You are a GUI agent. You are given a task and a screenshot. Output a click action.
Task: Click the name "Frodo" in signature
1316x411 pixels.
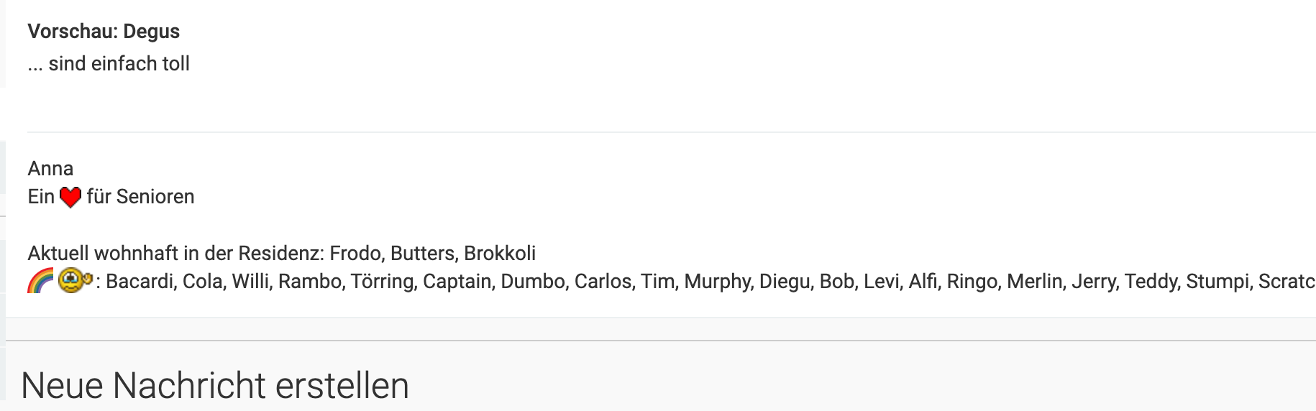point(355,254)
